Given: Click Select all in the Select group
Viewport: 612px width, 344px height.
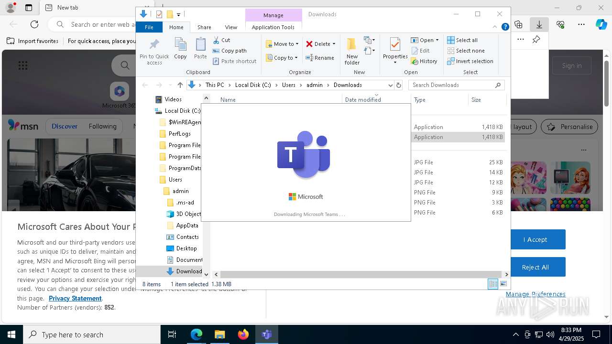Looking at the screenshot, I should [x=462, y=40].
